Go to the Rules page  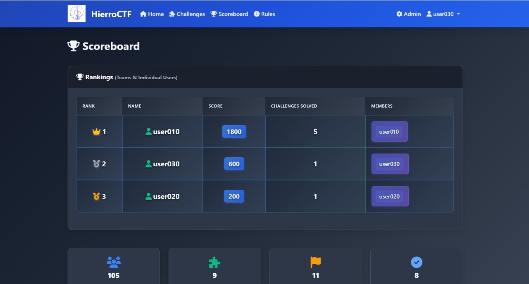(x=264, y=14)
